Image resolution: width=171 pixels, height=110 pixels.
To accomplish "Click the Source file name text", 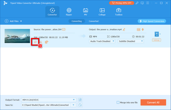I will (x=48, y=29).
